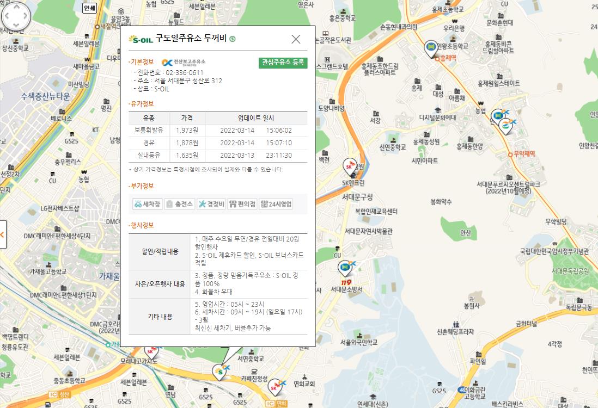The width and height of the screenshot is (598, 408).
Task: Click the 행사정보 section heading
Action: click(x=142, y=225)
